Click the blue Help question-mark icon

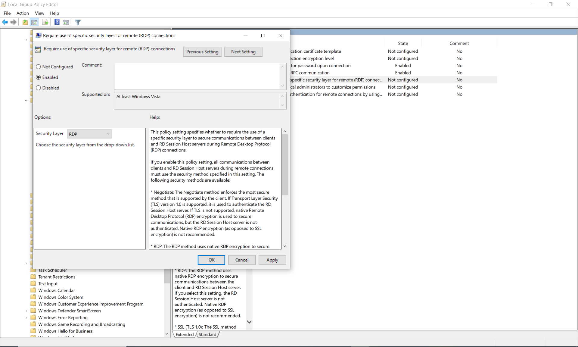[57, 22]
